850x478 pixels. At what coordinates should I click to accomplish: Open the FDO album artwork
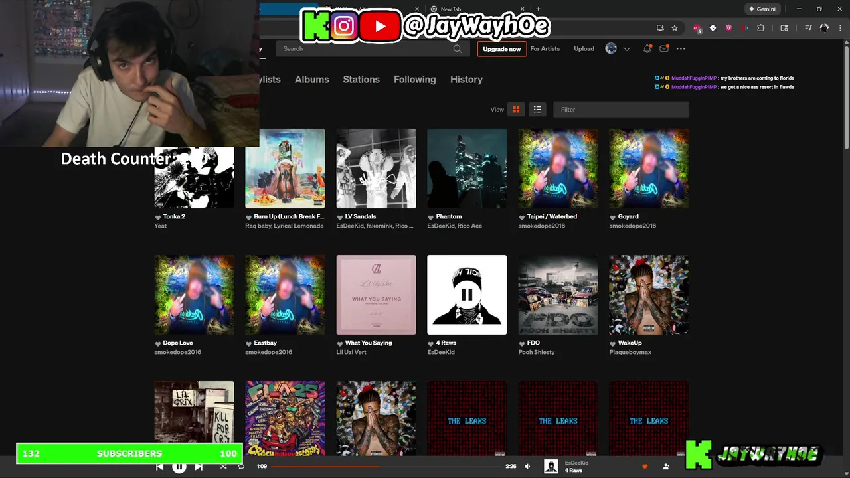558,295
